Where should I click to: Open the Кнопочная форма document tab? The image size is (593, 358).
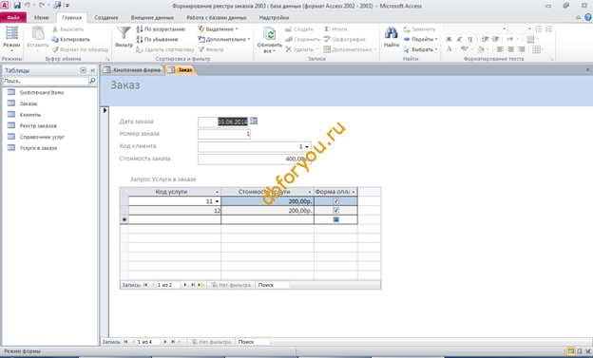(133, 70)
